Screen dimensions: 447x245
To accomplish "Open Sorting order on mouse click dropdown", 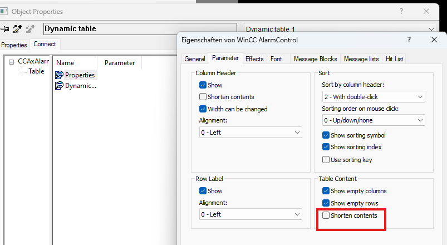I will (x=373, y=120).
